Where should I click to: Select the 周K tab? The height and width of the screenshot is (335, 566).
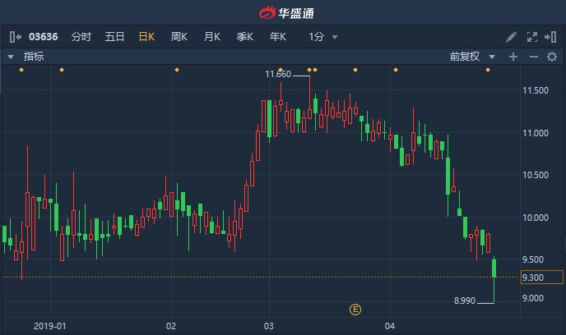click(179, 37)
